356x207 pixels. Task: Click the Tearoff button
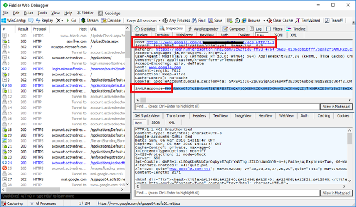pos(334,21)
